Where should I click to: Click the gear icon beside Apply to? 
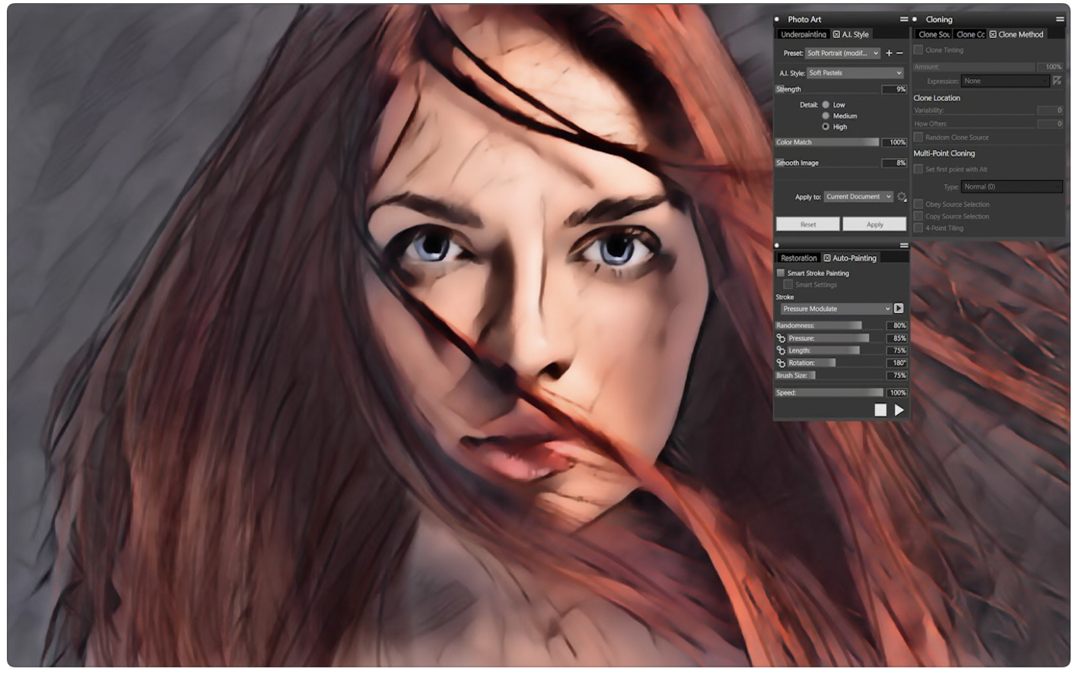pos(902,197)
